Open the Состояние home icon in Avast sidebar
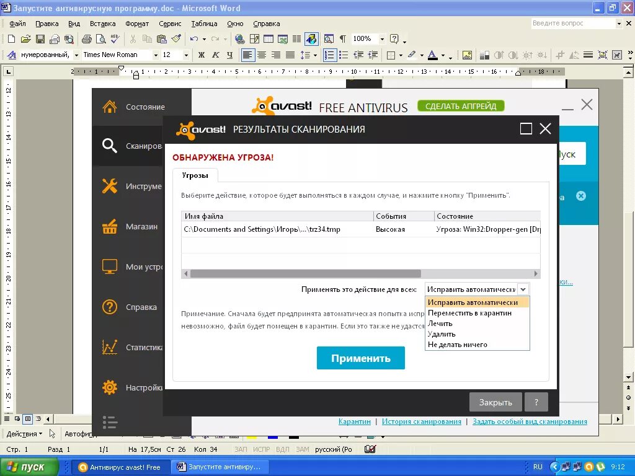635x476 pixels. (110, 107)
